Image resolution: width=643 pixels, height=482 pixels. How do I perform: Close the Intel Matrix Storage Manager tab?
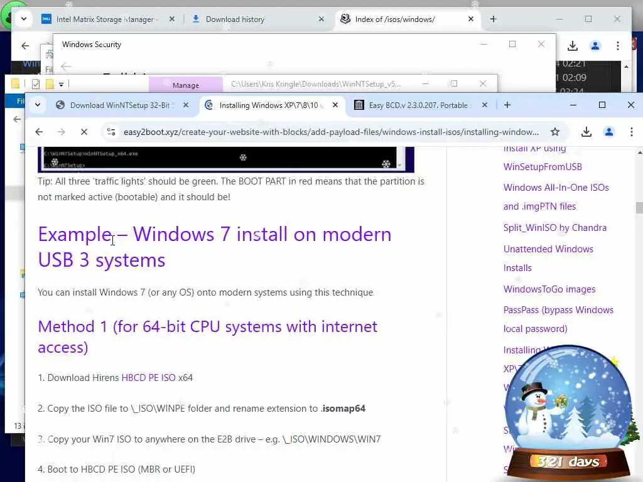172,19
